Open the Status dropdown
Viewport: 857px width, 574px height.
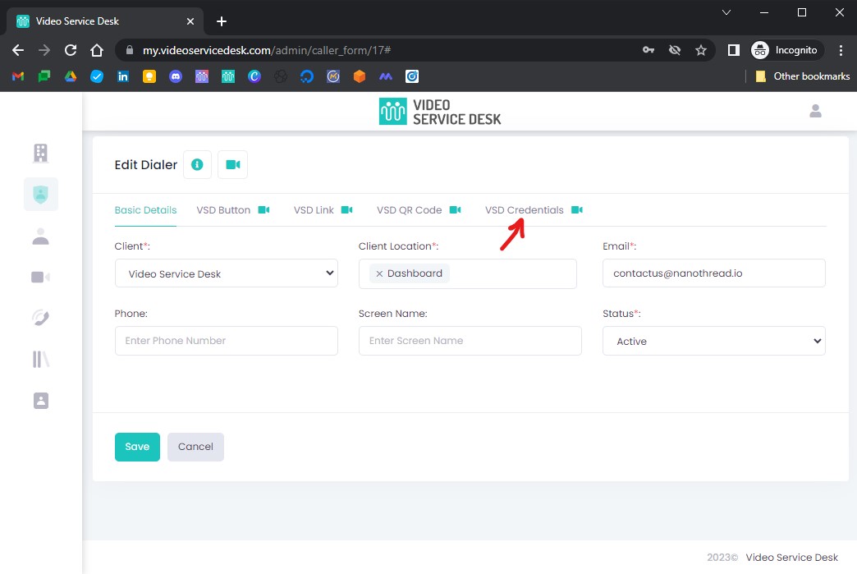[x=713, y=341]
